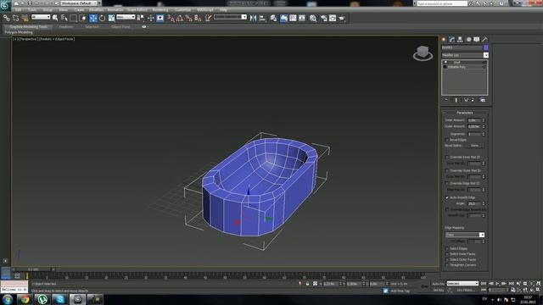Open the Modify panel tab
Viewport: 543px width, 305px height.
tap(451, 40)
